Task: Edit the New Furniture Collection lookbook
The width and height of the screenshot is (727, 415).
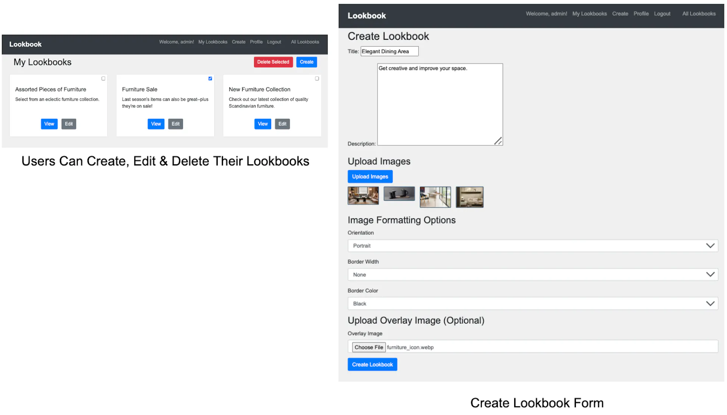Action: point(282,124)
